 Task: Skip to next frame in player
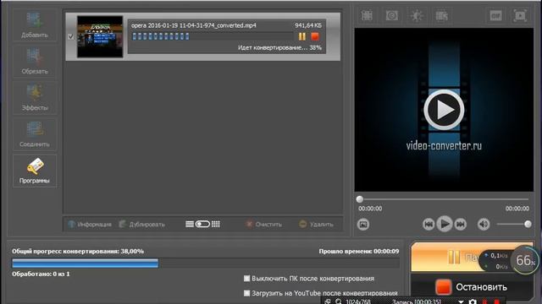[461, 225]
